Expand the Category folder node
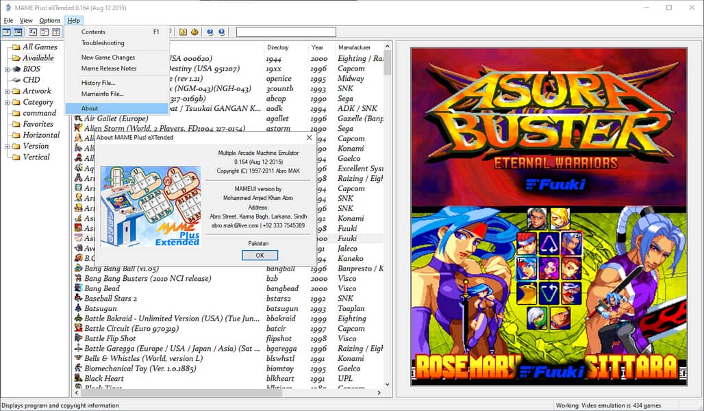 (7, 103)
